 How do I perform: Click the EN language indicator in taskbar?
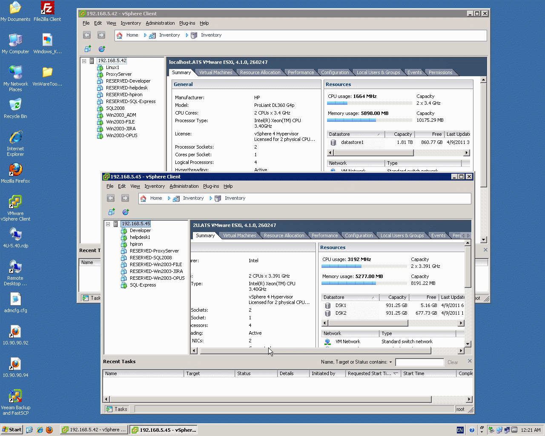pos(460,430)
